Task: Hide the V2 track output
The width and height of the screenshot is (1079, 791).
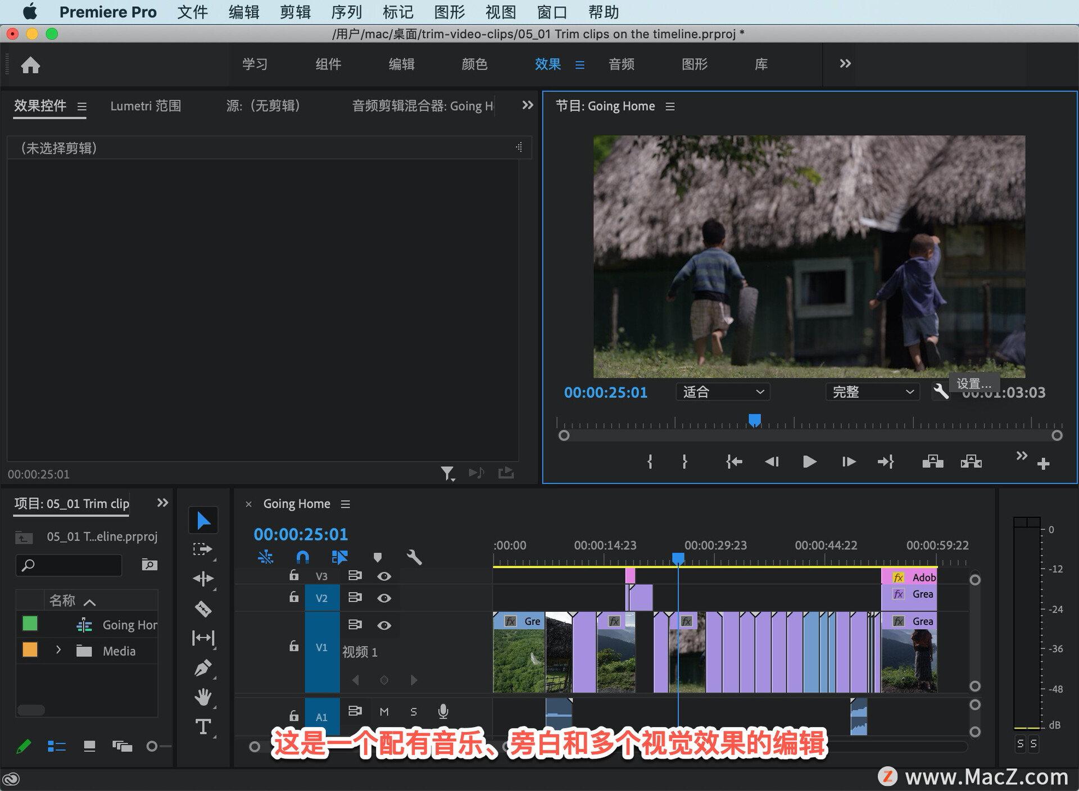Action: (384, 598)
